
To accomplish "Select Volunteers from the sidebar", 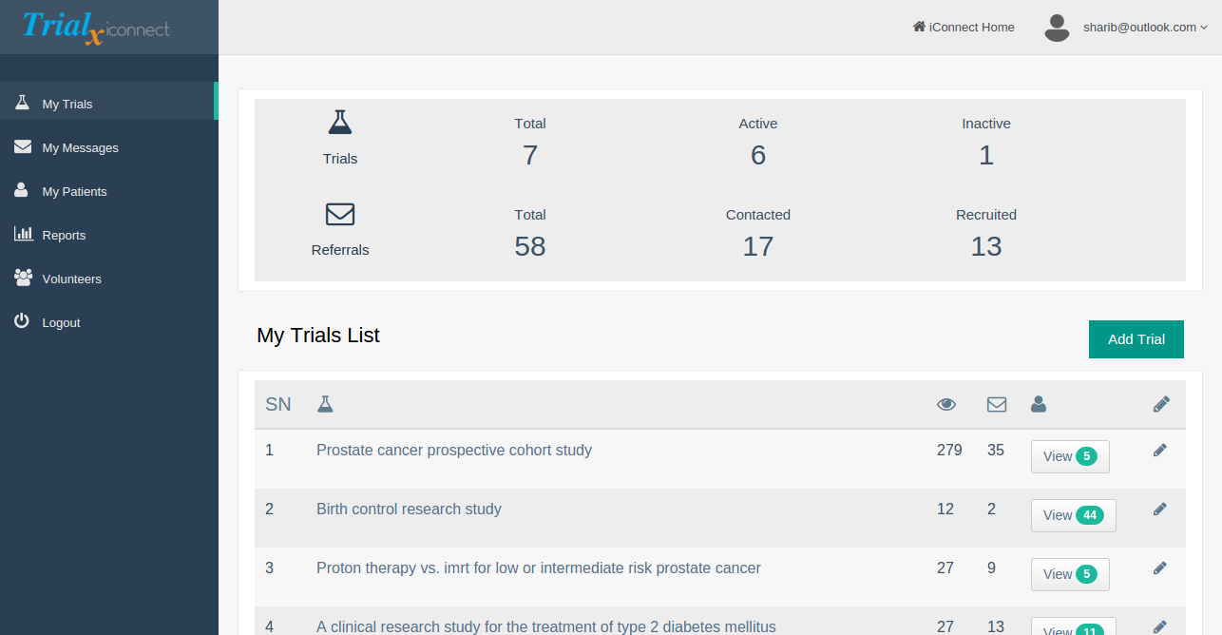I will pos(71,279).
